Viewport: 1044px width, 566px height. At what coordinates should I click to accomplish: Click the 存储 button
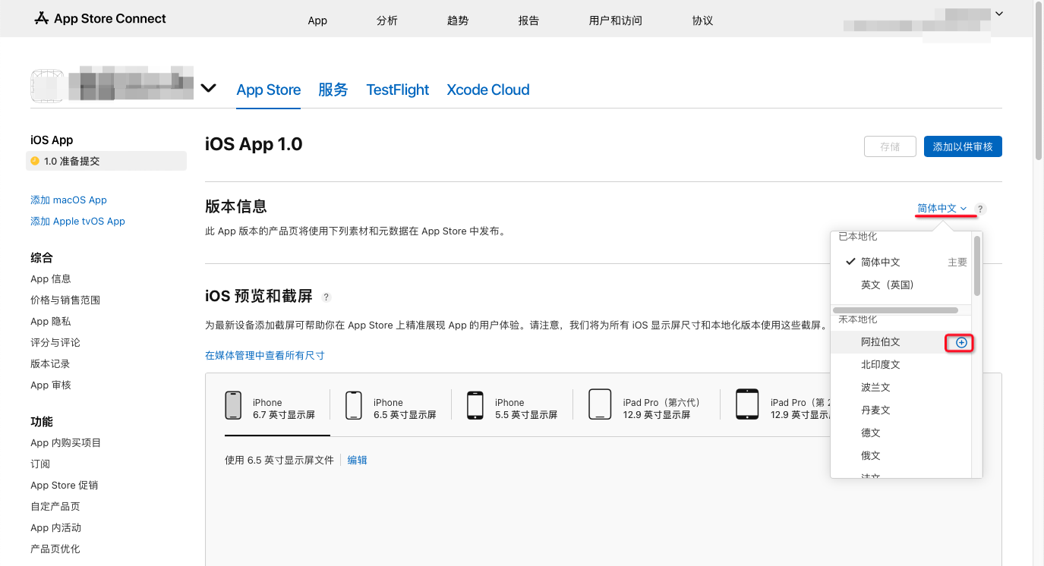pyautogui.click(x=890, y=147)
